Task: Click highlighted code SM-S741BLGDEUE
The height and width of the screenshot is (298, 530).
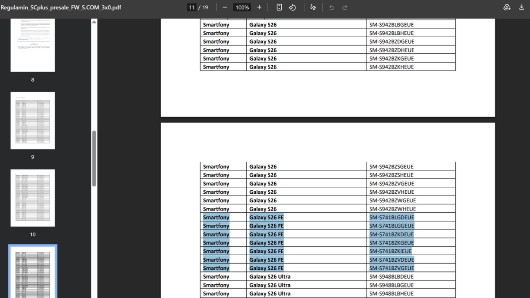Action: pos(391,217)
